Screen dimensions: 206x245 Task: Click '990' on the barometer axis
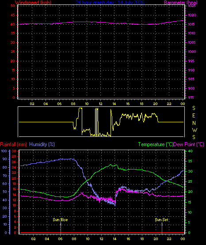click(x=191, y=70)
